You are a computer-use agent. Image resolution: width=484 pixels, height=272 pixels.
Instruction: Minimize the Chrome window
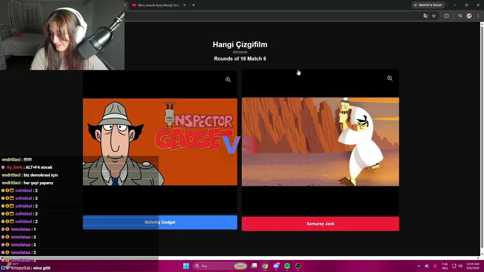(455, 5)
